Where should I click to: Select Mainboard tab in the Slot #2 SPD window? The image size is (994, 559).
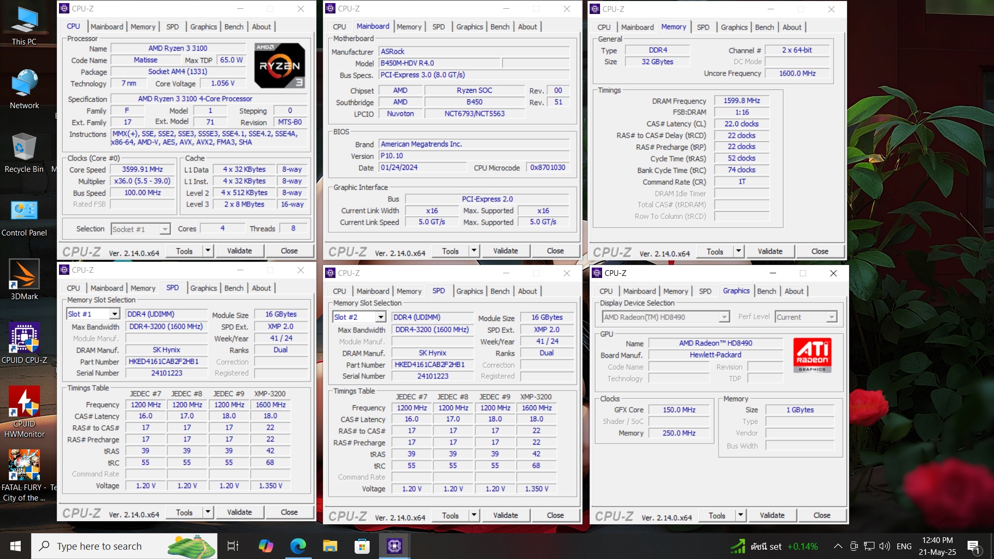pyautogui.click(x=373, y=291)
